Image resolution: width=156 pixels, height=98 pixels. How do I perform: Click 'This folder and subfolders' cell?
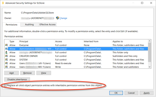click(126, 67)
